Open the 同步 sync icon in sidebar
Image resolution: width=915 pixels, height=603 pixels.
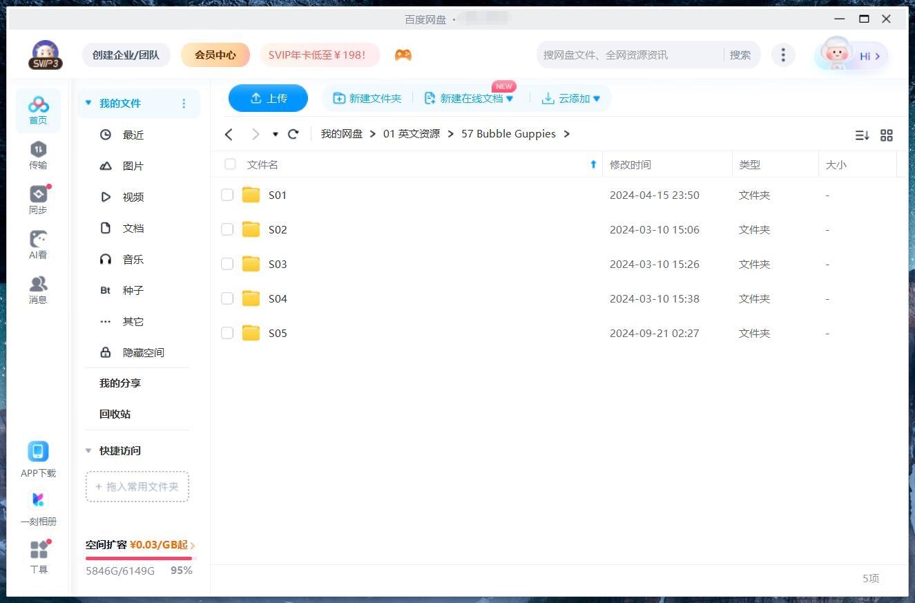[x=38, y=200]
